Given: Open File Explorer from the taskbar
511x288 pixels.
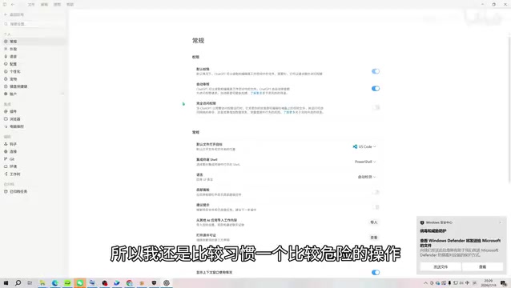Looking at the screenshot, I should 42,282.
